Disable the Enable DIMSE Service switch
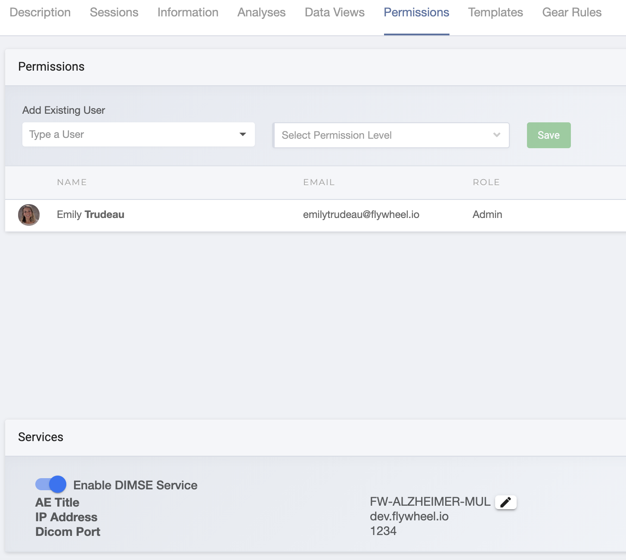This screenshot has height=560, width=626. [51, 485]
